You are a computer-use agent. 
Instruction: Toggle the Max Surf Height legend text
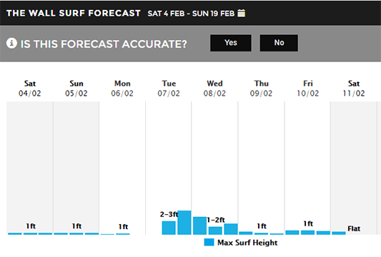(x=247, y=243)
